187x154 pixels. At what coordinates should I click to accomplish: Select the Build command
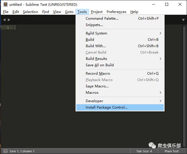tap(120, 40)
